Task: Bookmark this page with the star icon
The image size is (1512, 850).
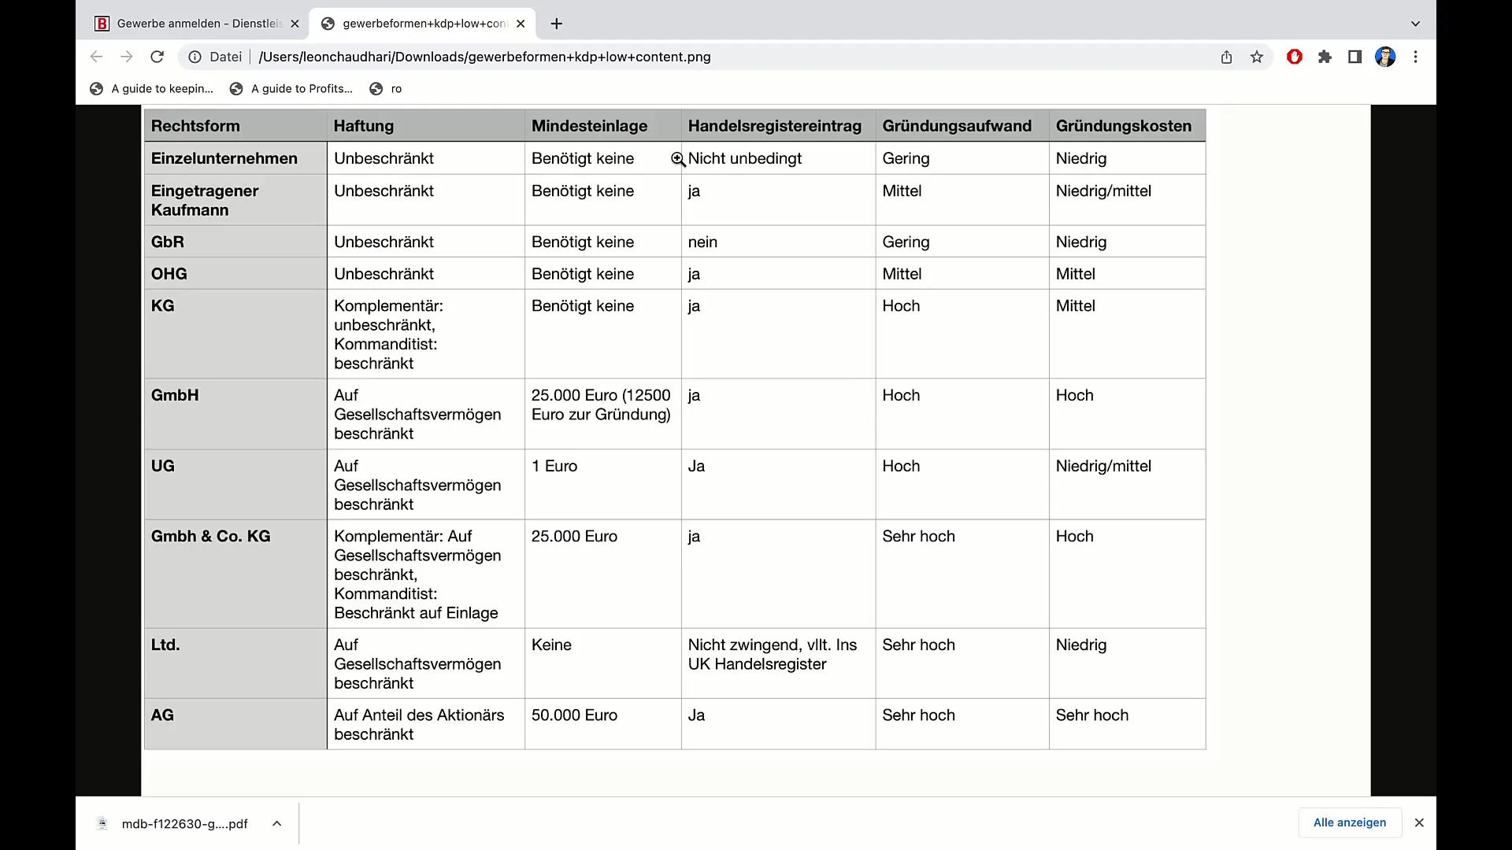Action: pos(1257,57)
